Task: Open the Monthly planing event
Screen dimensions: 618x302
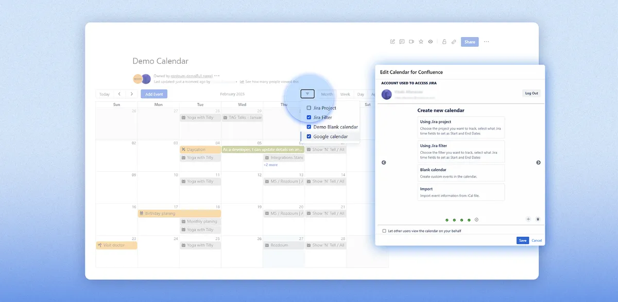Action: pos(200,221)
